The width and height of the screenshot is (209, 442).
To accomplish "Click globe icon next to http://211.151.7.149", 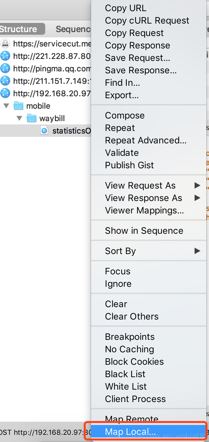I will [5, 81].
